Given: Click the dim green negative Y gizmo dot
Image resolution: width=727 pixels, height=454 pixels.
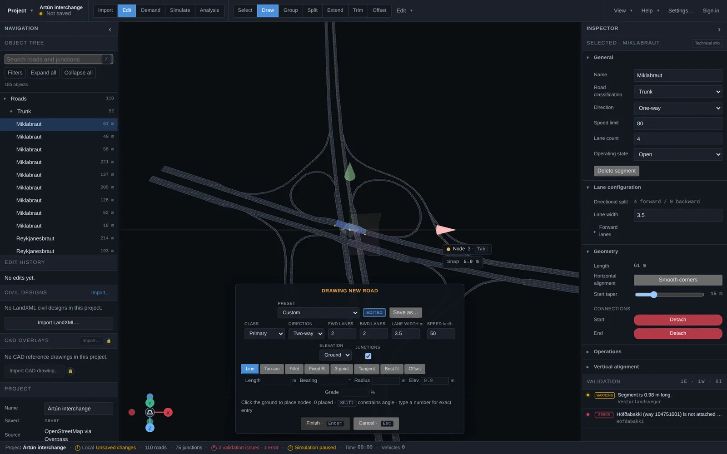Looking at the screenshot, I should click(150, 422).
